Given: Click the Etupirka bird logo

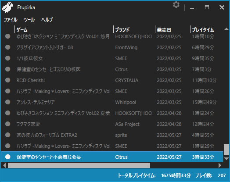Looking at the screenshot, I should point(7,7).
